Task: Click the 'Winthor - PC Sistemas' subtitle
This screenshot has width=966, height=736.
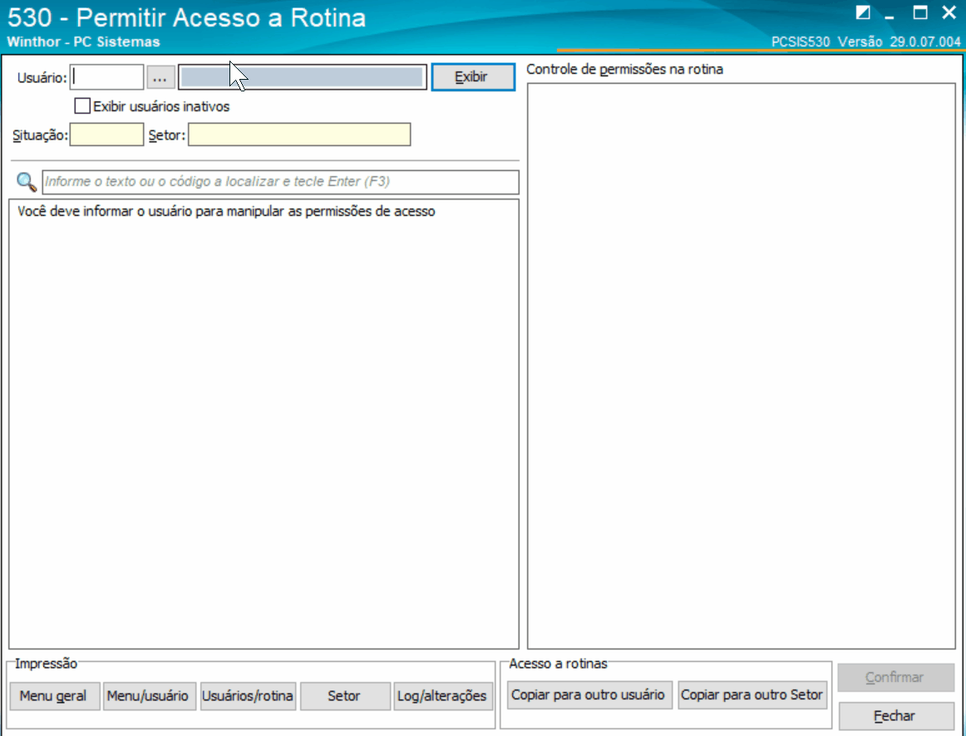Action: point(83,42)
